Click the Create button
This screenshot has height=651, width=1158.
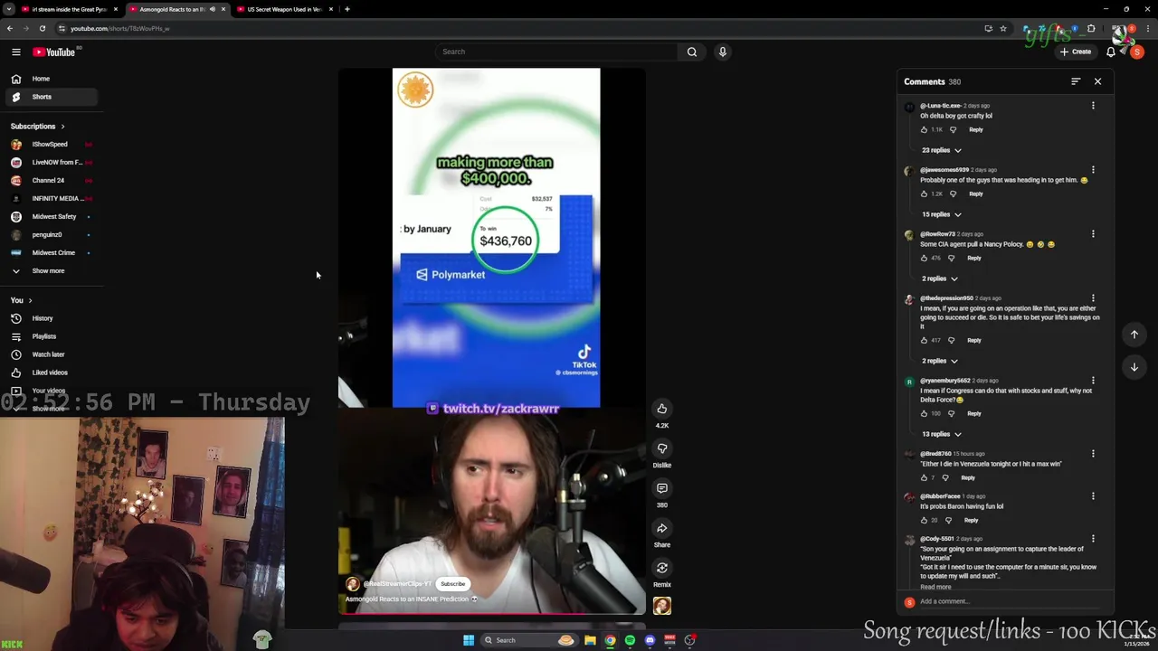(1077, 52)
